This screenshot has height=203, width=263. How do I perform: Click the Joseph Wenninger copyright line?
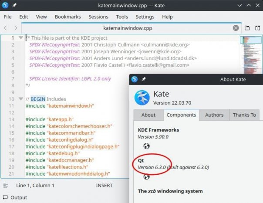pyautogui.click(x=105, y=51)
